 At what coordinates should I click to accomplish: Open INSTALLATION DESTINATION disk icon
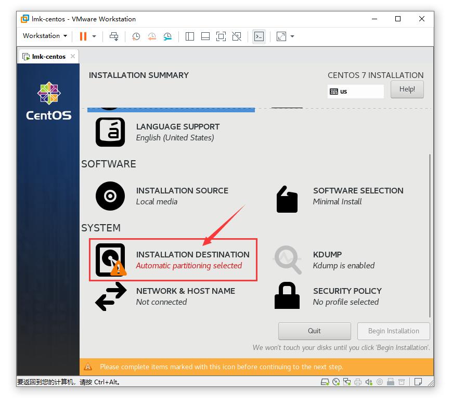[111, 259]
